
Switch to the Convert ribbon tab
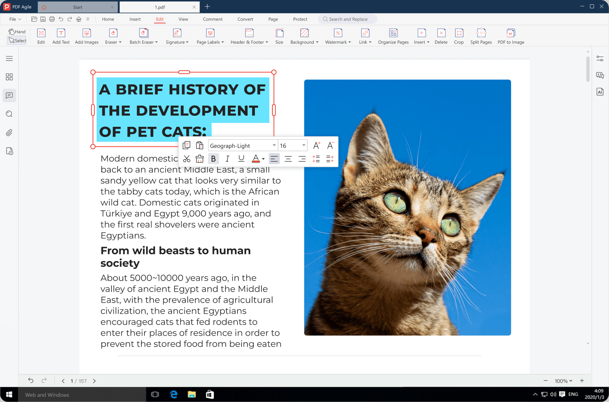245,19
